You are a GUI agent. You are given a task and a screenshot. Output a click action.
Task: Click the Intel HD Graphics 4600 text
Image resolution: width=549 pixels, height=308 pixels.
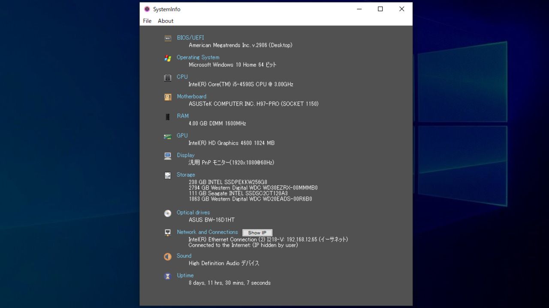coord(232,143)
